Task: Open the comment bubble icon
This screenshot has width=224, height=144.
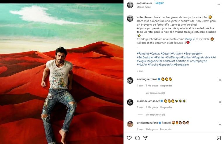Action: coord(137,138)
